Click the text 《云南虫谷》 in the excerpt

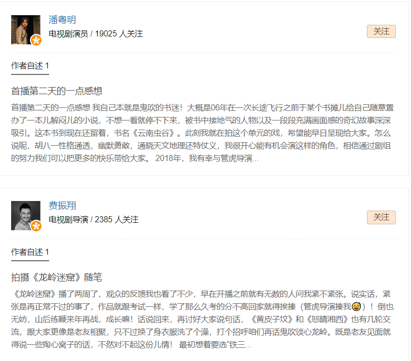click(154, 133)
